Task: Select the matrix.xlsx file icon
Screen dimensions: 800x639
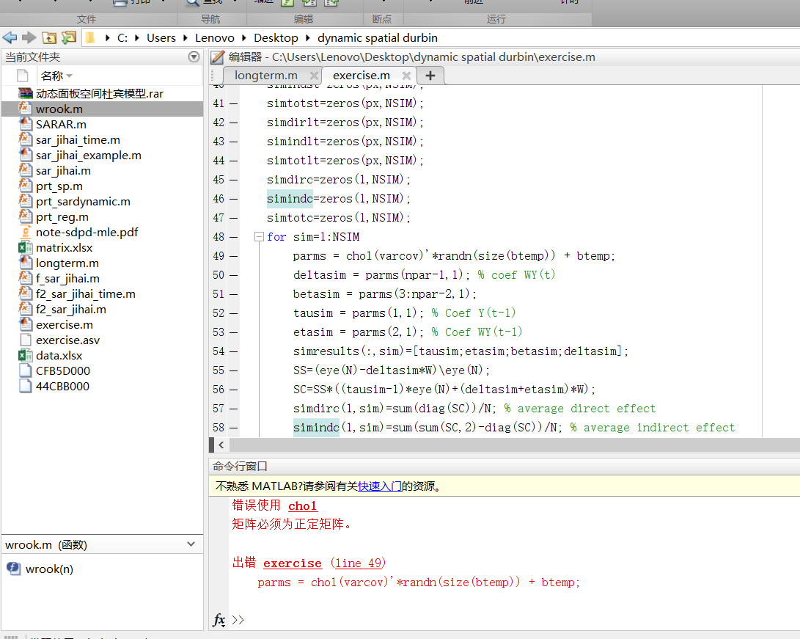Action: click(26, 248)
